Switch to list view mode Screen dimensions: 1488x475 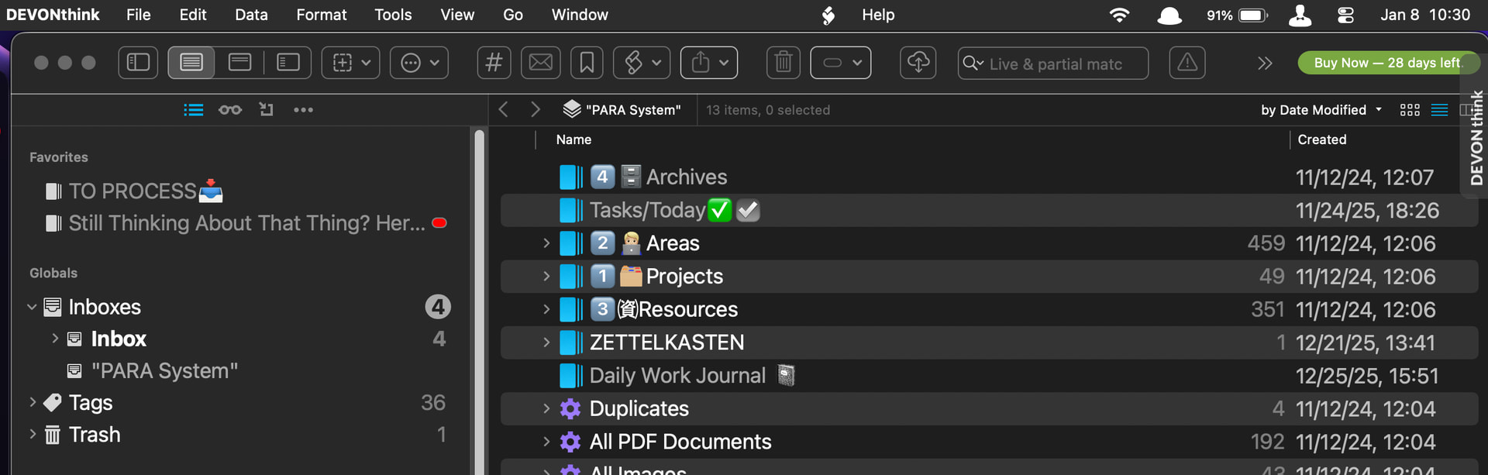coord(1439,110)
